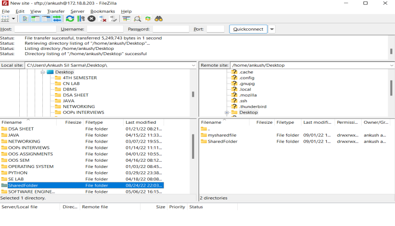Screen dimensions: 395x226
Task: Open the Site Manager dropdown arrow
Action: [x=13, y=19]
